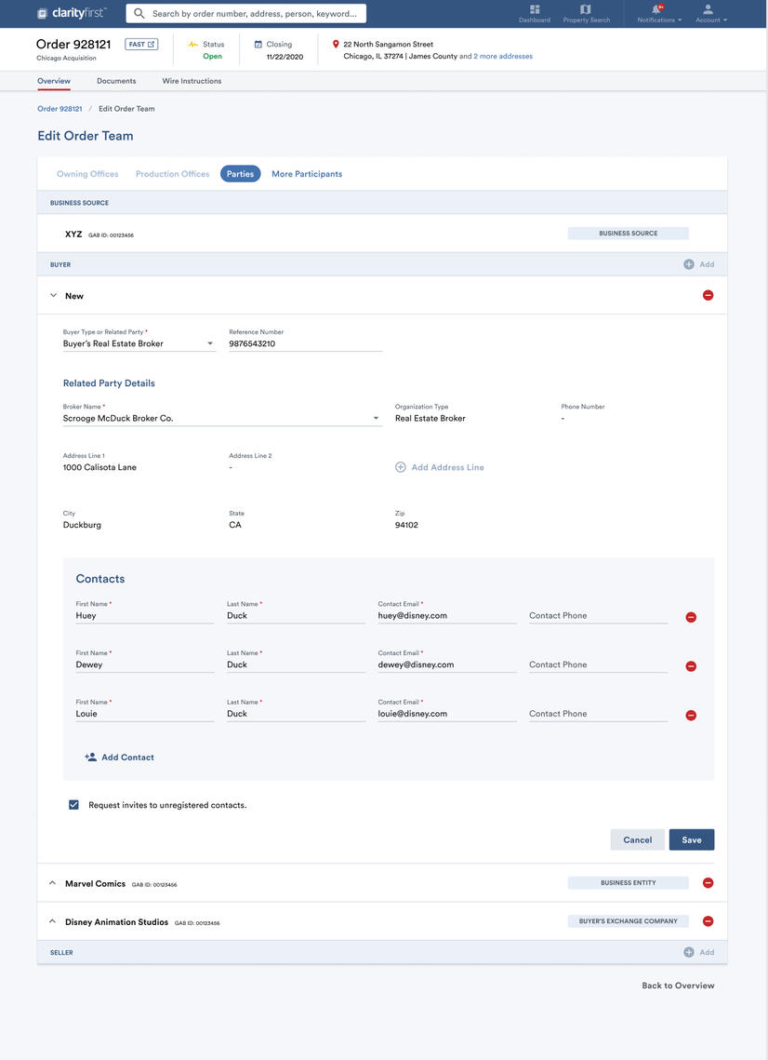Open the Dashboard icon in header

pyautogui.click(x=535, y=10)
